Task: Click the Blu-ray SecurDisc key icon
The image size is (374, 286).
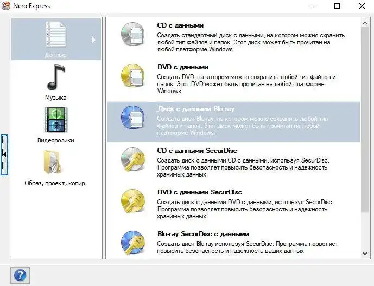Action: pyautogui.click(x=133, y=243)
